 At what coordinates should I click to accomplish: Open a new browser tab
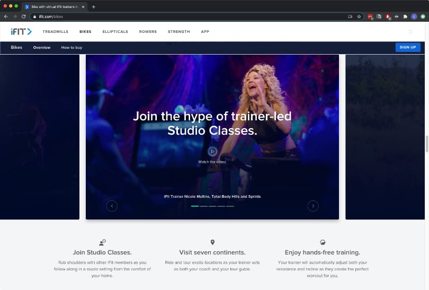(x=94, y=6)
